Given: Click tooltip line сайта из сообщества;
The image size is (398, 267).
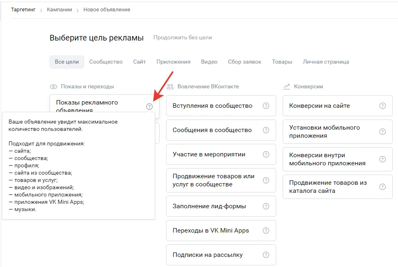Looking at the screenshot, I should coord(40,173).
